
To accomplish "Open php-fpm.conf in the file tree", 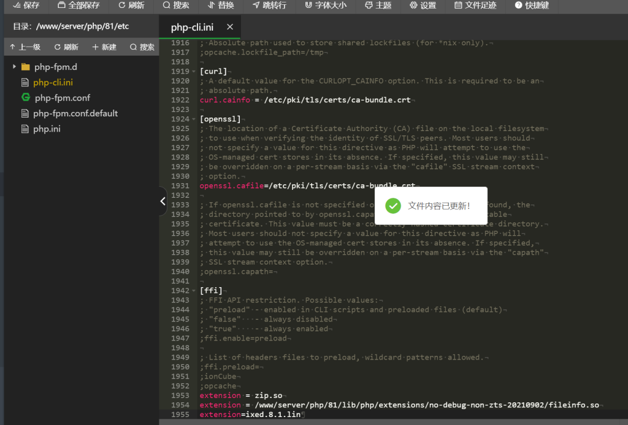I will (62, 98).
